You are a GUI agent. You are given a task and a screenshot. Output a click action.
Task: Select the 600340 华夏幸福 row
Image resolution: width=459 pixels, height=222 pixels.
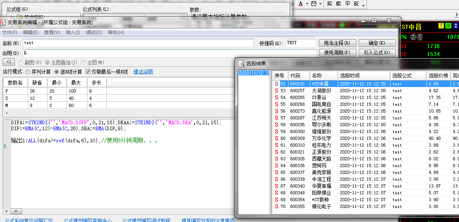click(x=366, y=186)
